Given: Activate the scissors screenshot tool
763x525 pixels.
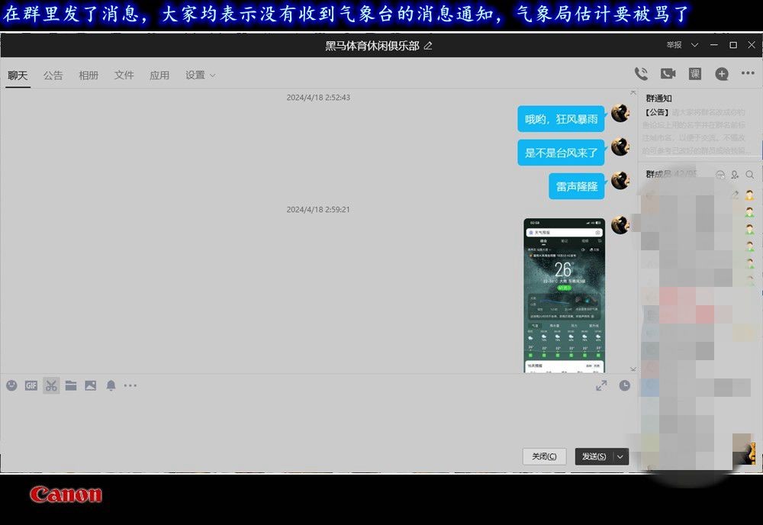Looking at the screenshot, I should [51, 385].
